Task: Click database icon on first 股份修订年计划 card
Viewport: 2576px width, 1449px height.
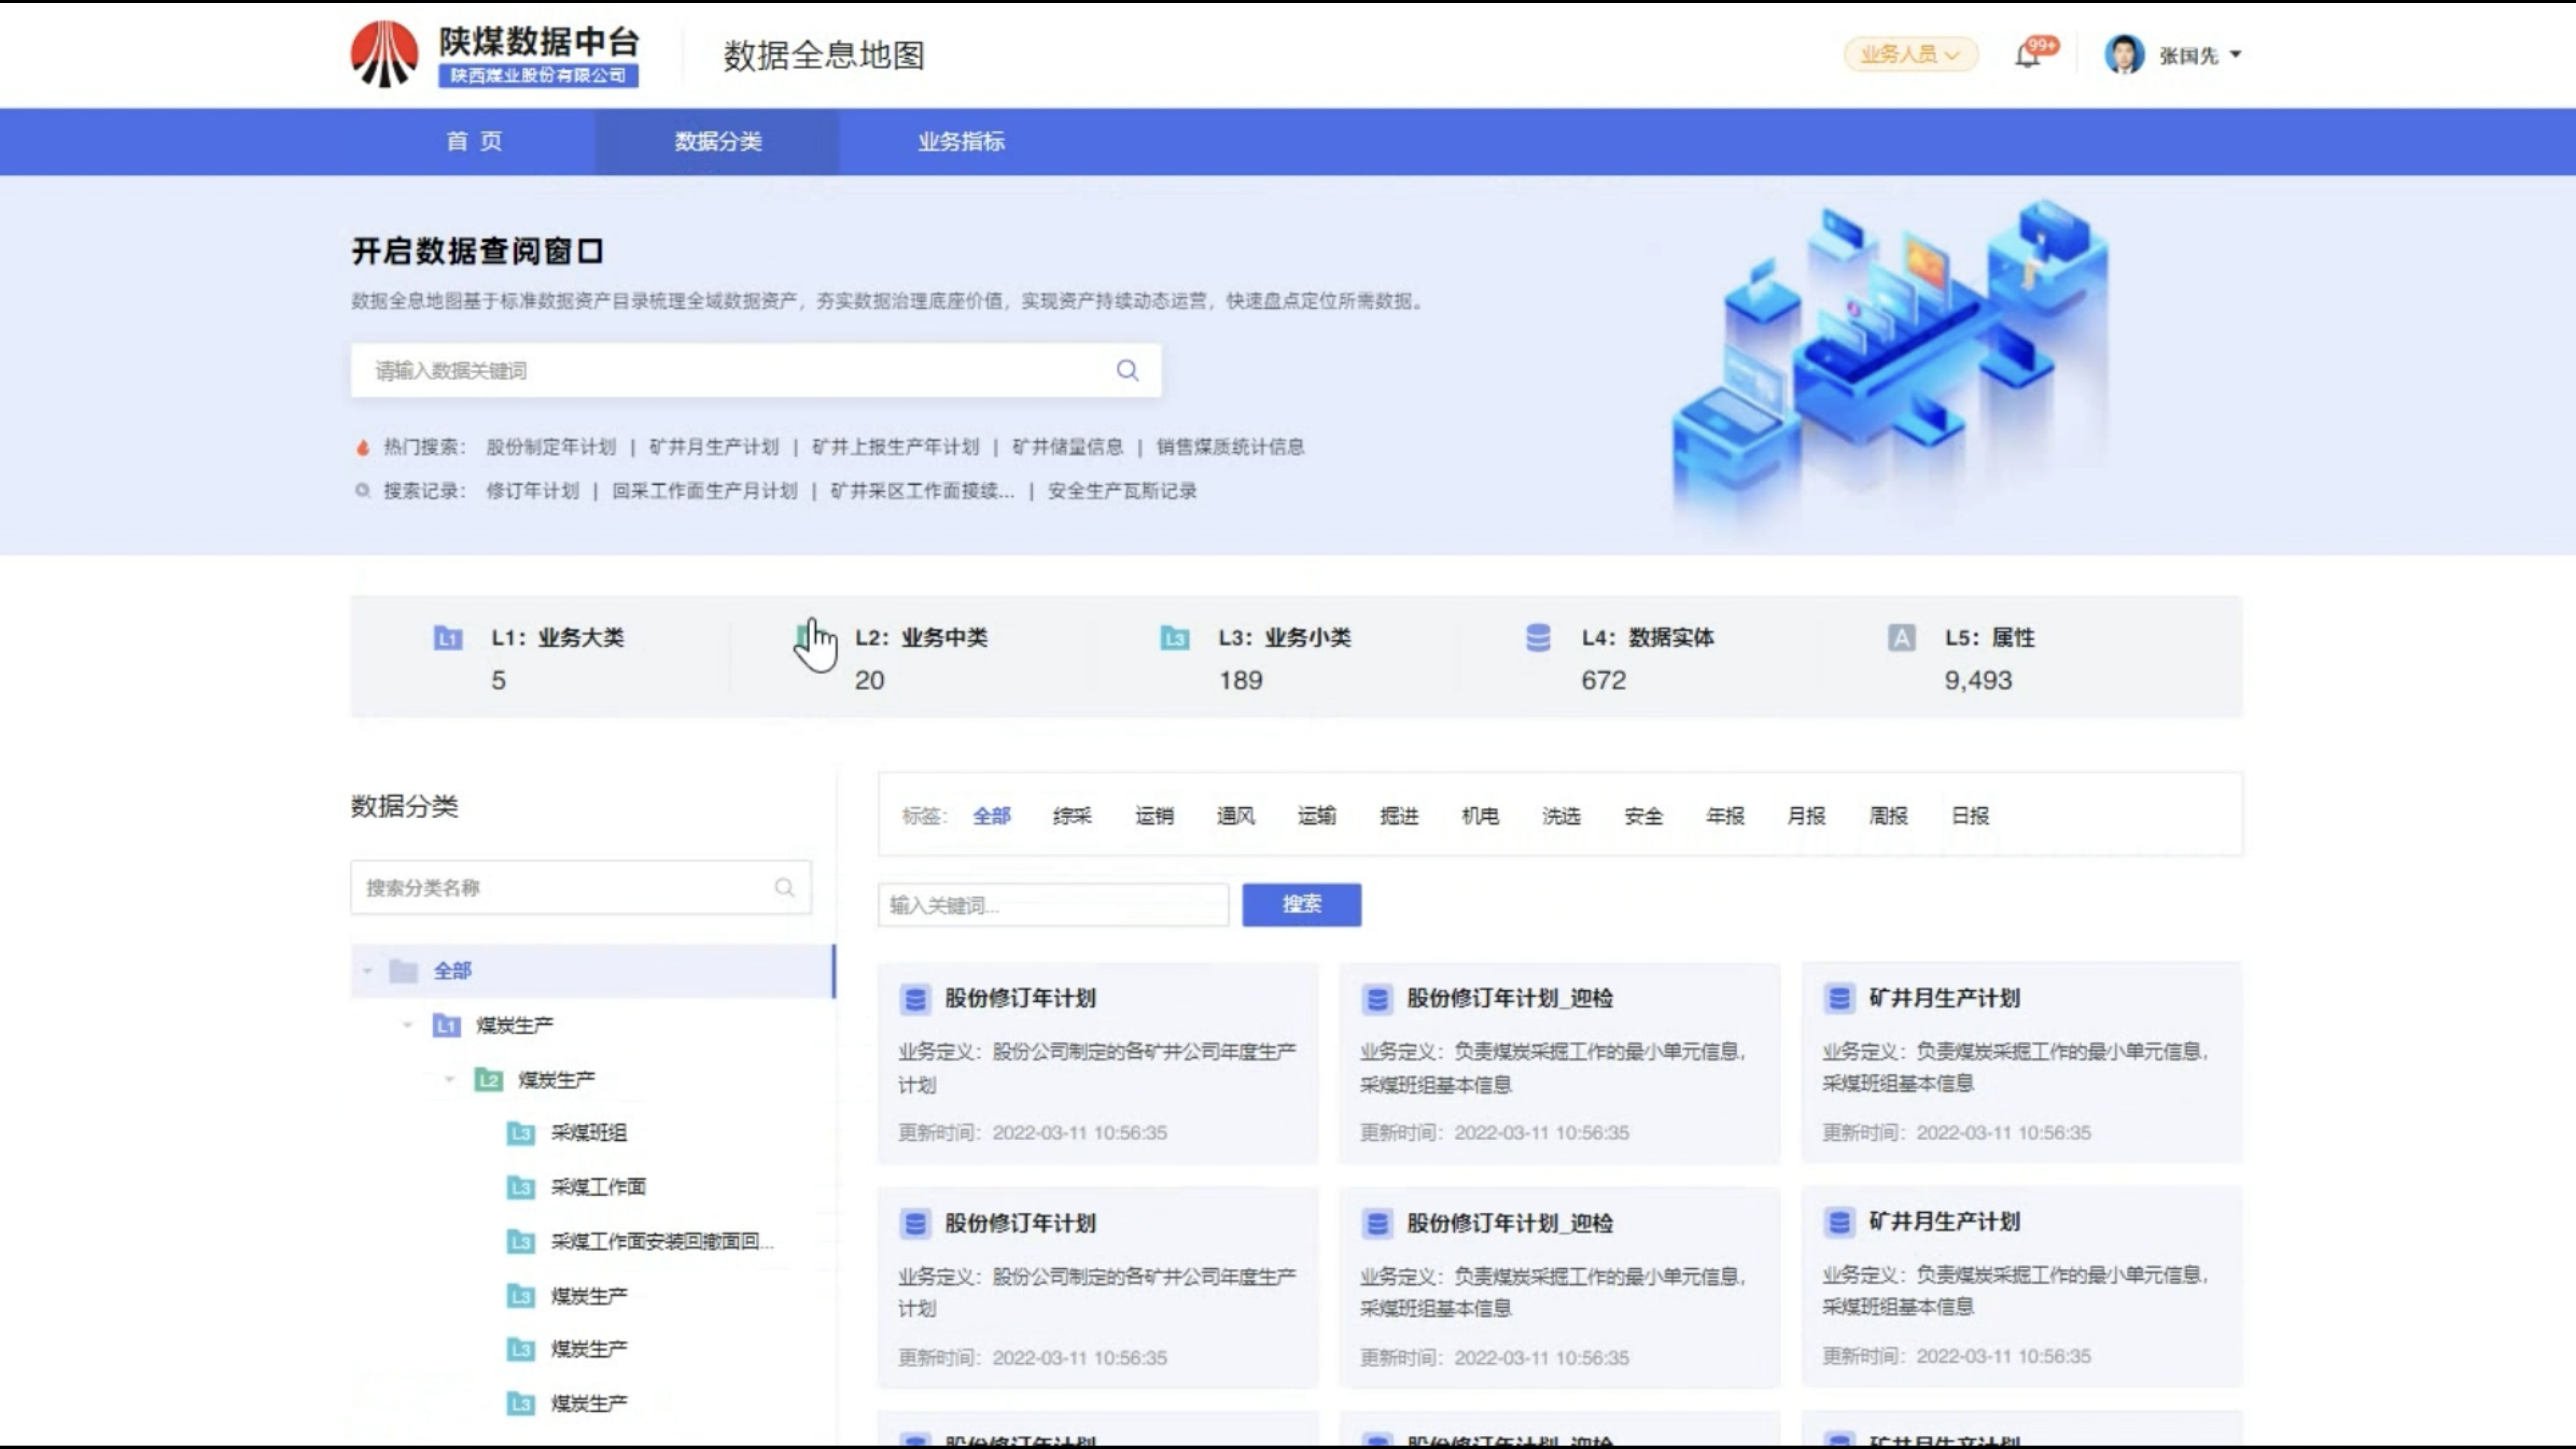Action: tap(914, 999)
